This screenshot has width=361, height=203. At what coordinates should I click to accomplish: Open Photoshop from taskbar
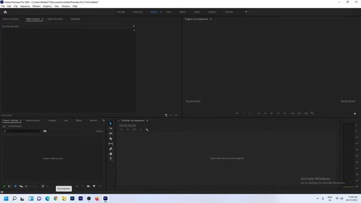point(72,198)
